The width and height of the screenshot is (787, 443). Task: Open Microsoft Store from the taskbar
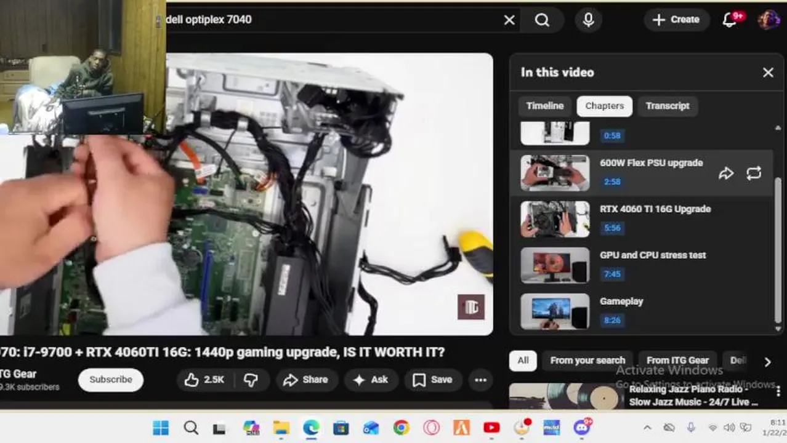tap(341, 428)
